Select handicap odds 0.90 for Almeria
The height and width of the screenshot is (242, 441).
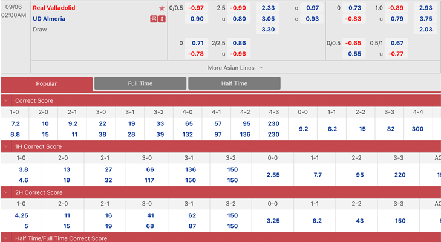pos(197,19)
